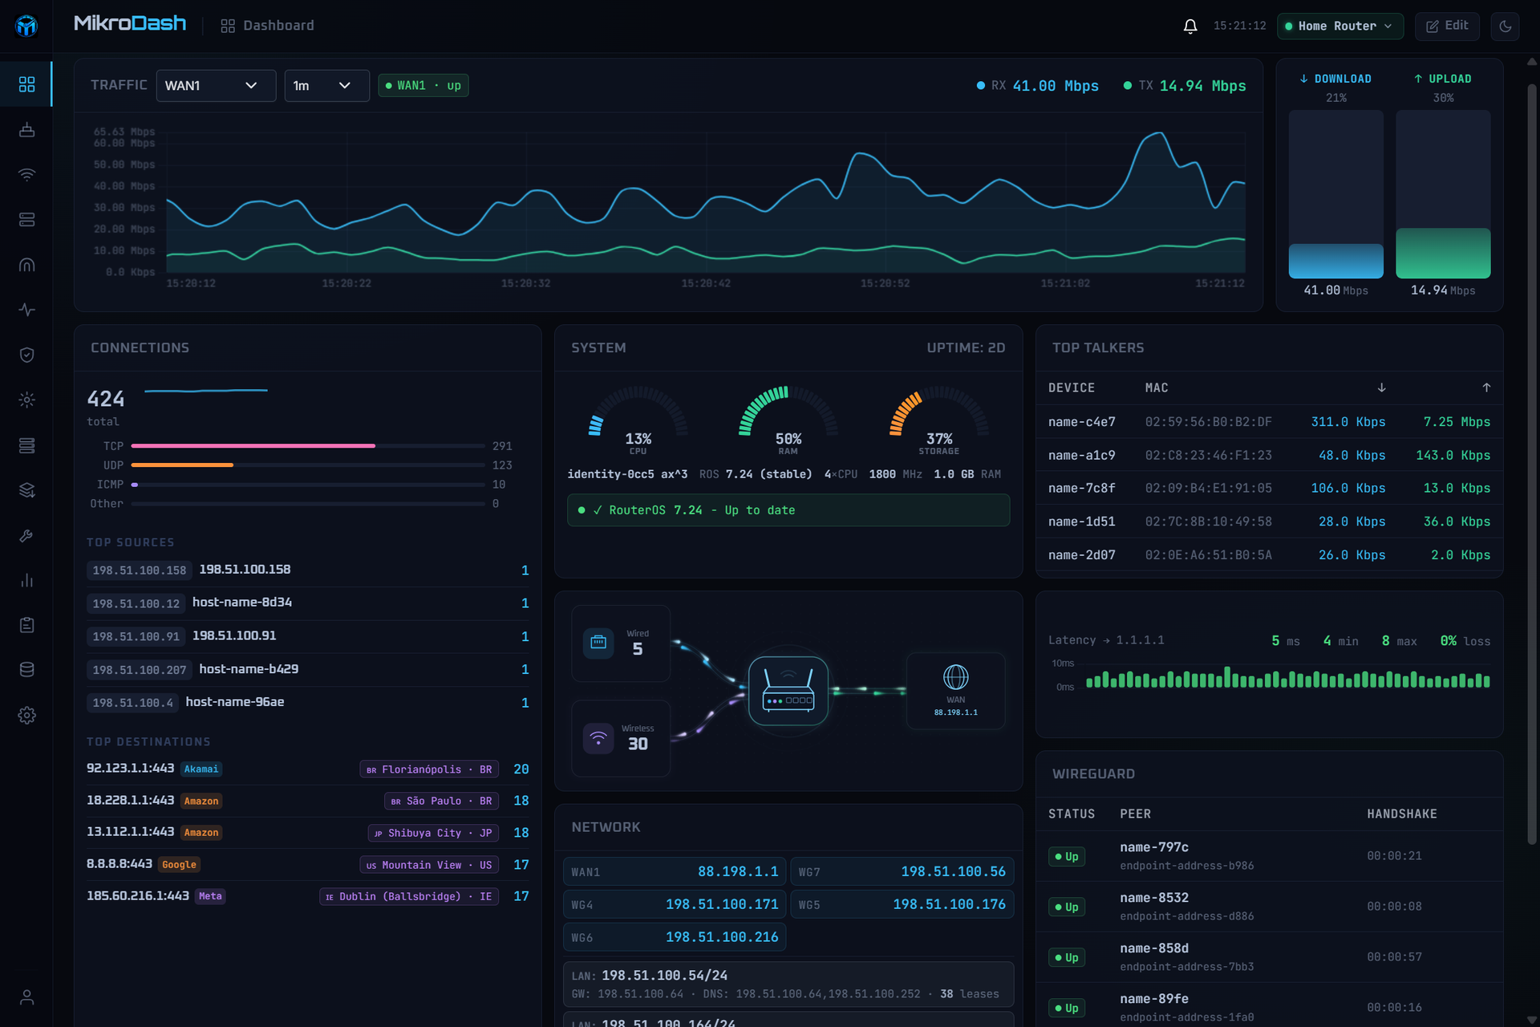The width and height of the screenshot is (1540, 1027).
Task: Open the 1m time range dropdown
Action: [326, 86]
